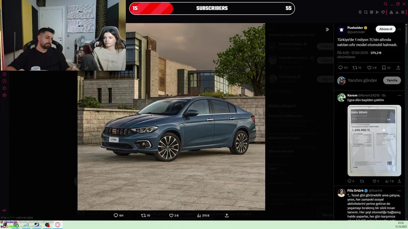Open the easy setup sliders icon
Image resolution: width=408 pixels, height=229 pixels.
pyautogui.click(x=403, y=12)
